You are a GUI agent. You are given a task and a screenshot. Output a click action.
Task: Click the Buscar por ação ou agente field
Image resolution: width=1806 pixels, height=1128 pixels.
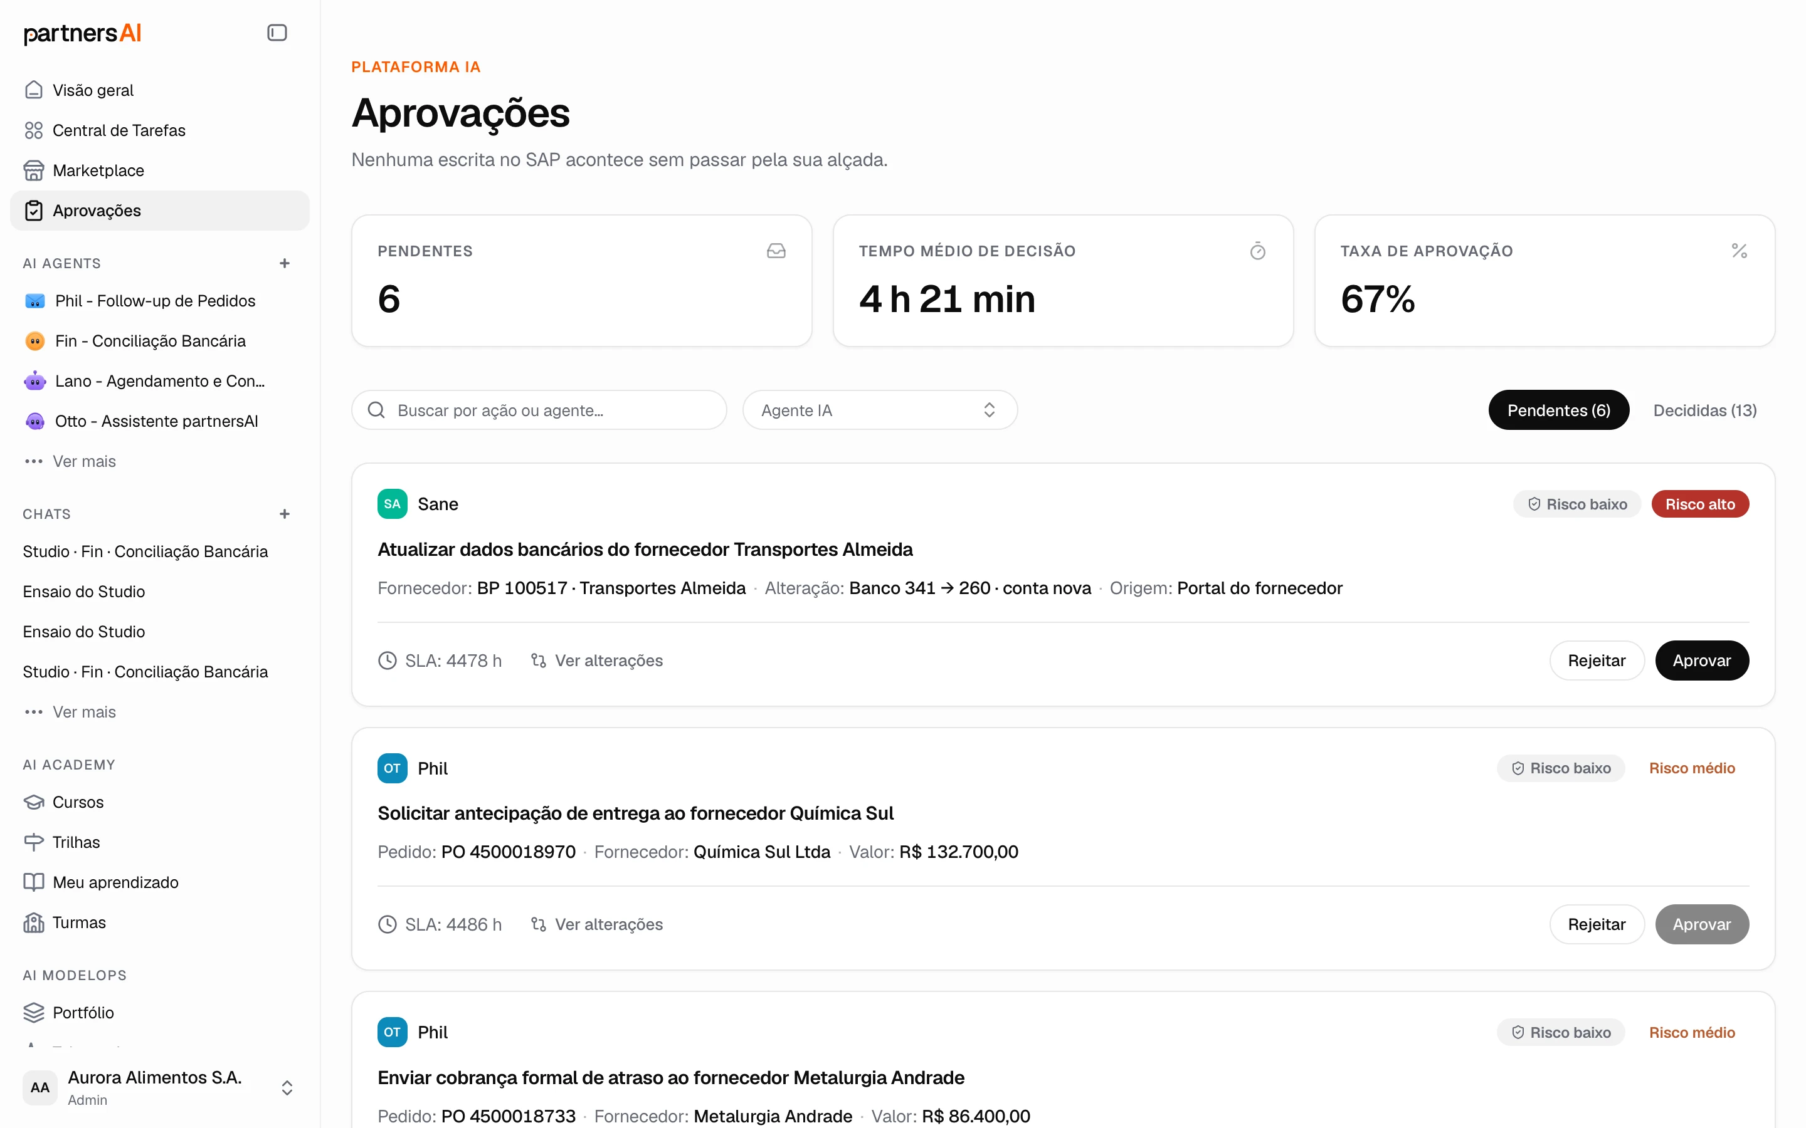pos(539,410)
